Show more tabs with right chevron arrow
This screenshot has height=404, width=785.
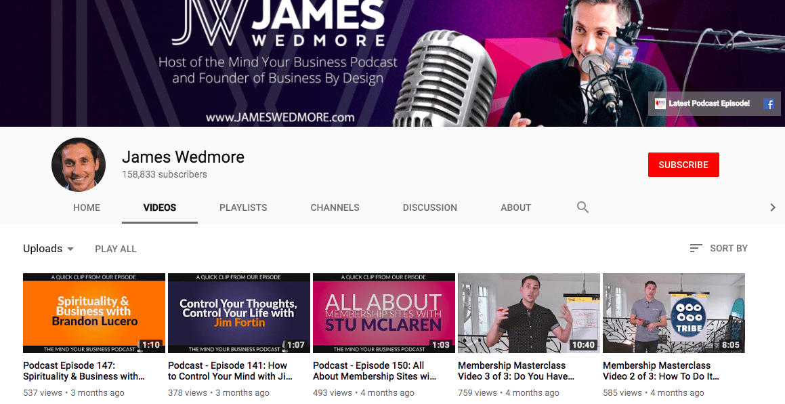tap(773, 207)
